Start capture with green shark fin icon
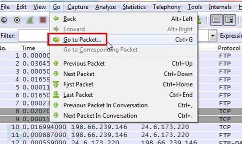 click(x=30, y=20)
